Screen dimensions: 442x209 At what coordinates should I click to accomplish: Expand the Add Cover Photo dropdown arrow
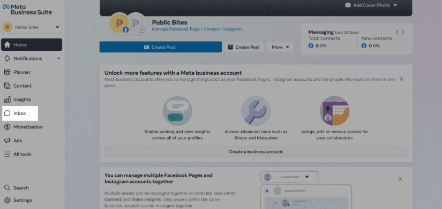point(395,5)
